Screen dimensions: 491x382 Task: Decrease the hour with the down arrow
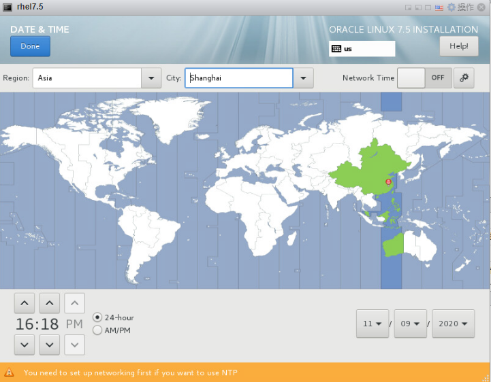click(x=25, y=345)
